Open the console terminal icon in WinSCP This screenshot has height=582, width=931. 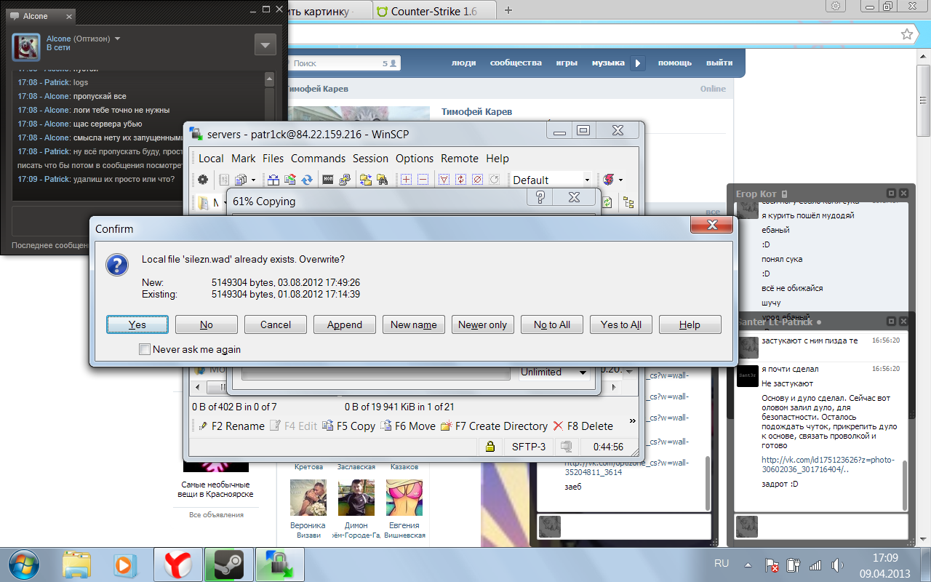pos(328,180)
